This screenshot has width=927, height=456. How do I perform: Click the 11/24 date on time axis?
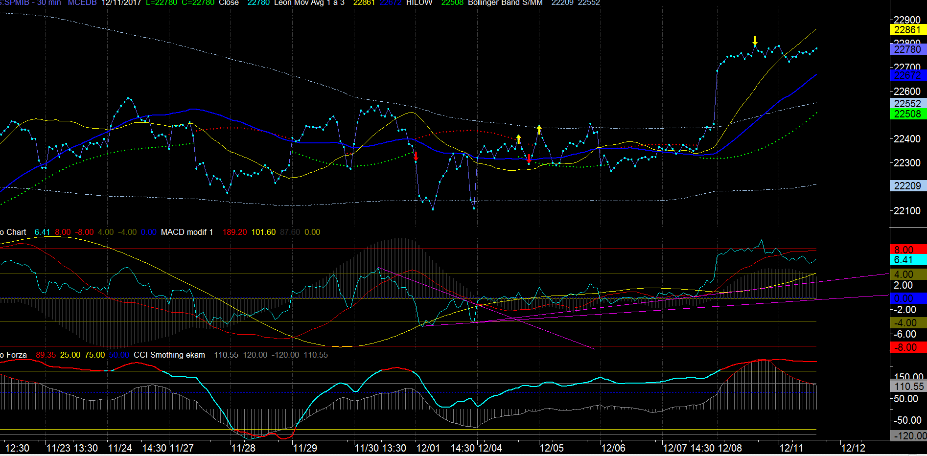[x=120, y=448]
